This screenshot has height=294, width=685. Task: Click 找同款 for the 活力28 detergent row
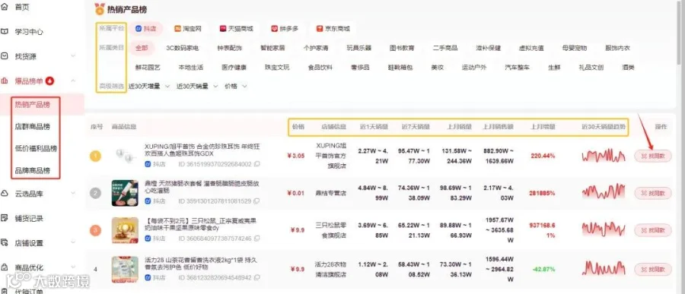pyautogui.click(x=653, y=269)
